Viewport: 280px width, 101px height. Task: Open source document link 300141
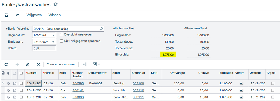[x=78, y=90]
